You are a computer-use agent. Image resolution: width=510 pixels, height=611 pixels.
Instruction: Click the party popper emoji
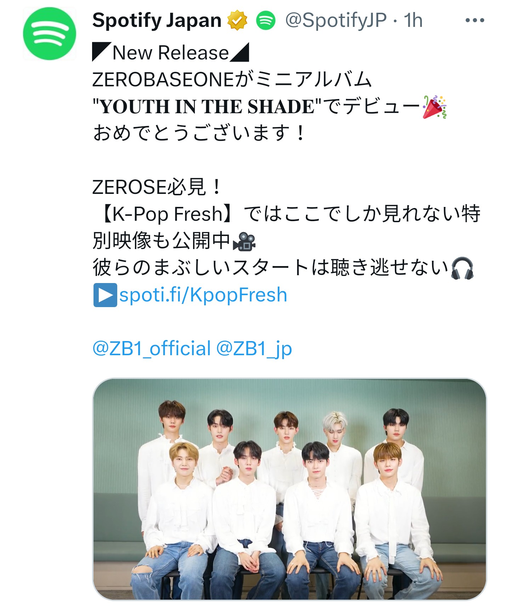(435, 107)
